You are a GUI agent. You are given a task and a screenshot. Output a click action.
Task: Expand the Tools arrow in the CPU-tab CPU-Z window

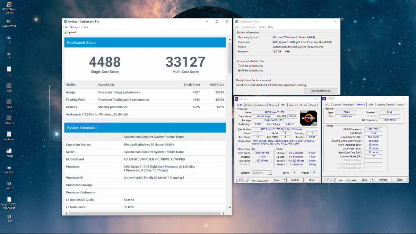tap(285, 180)
